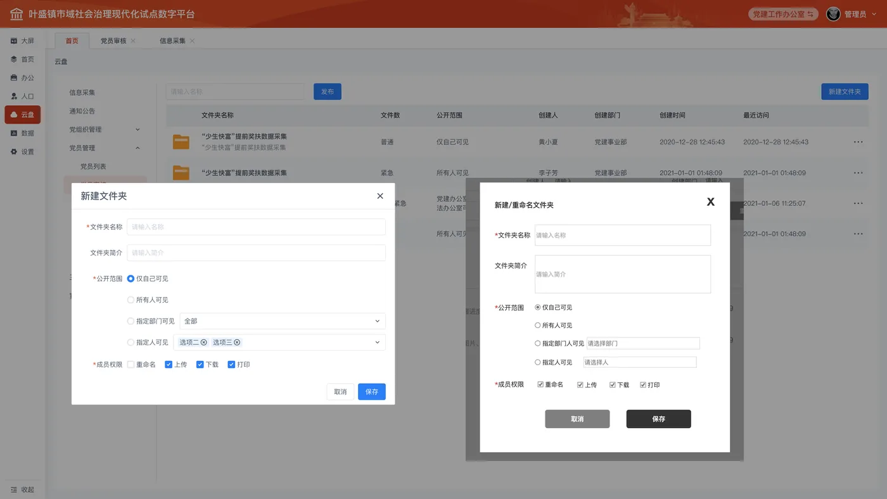
Task: Click the folder icon in 黄小夏 row
Action: (181, 142)
